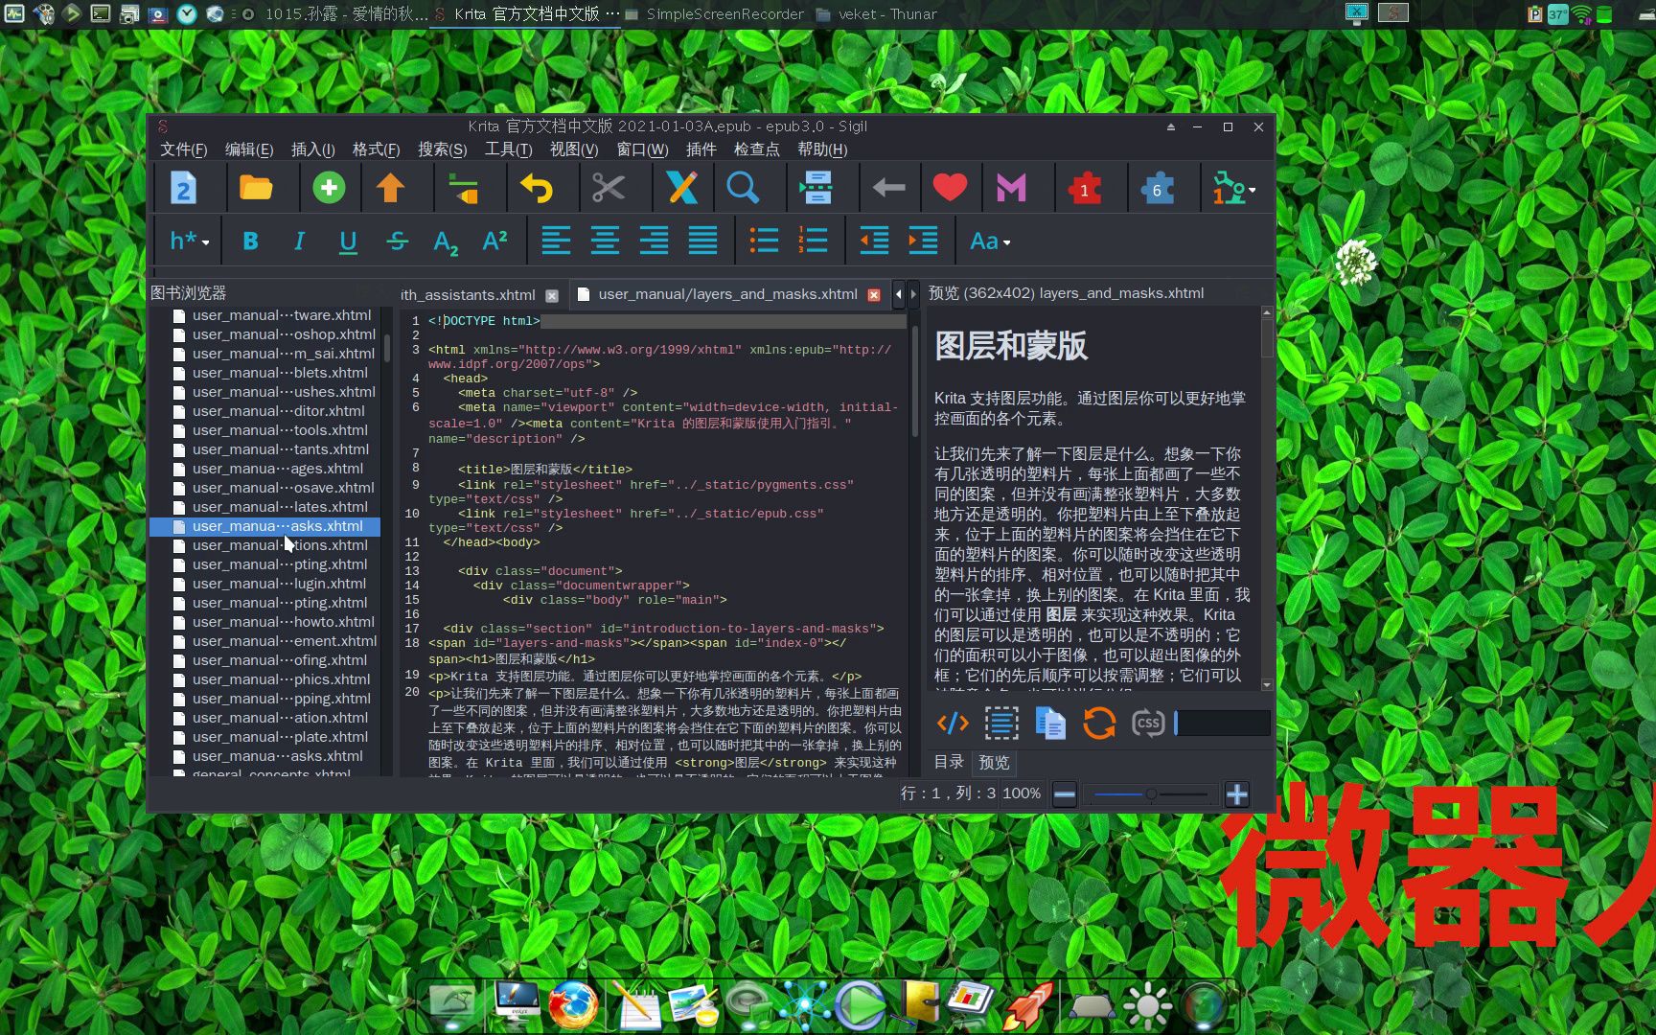Image resolution: width=1656 pixels, height=1035 pixels.
Task: Click the orange up arrow icon
Action: (390, 188)
